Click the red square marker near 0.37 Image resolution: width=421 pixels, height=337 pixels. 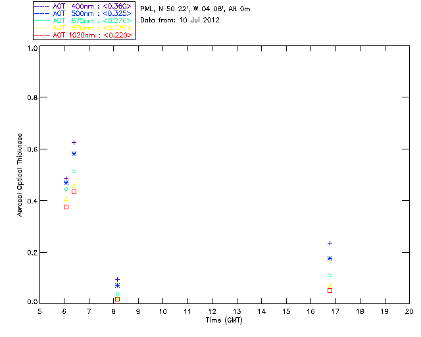[66, 207]
